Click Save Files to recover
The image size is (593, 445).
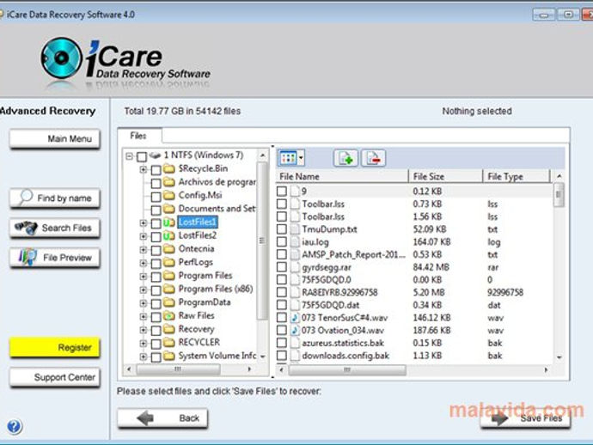526,418
